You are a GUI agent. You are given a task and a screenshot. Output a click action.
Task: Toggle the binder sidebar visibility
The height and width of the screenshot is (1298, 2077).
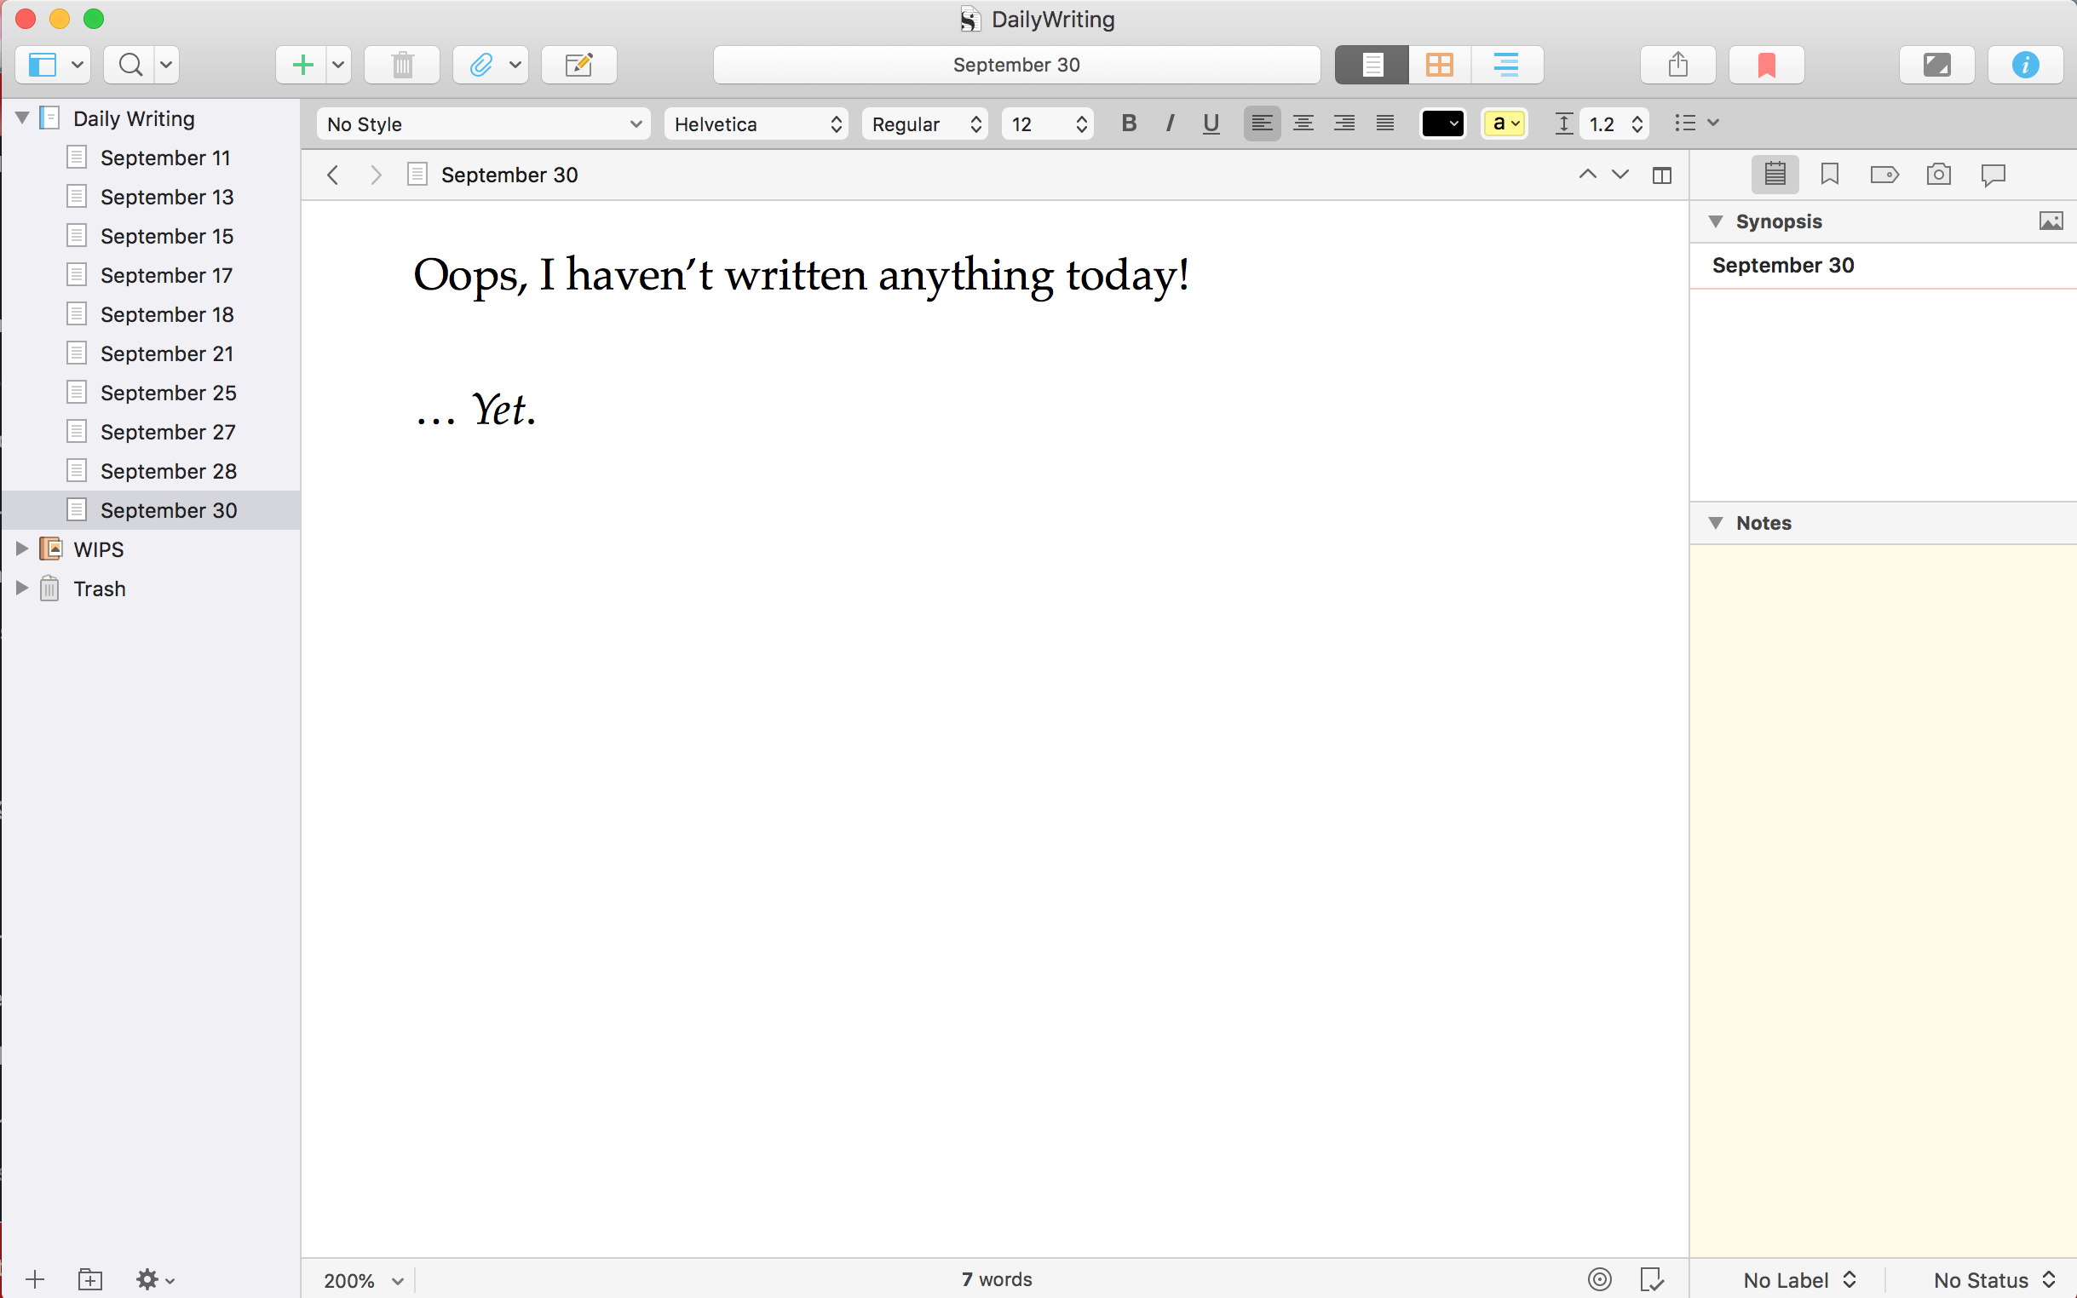(x=43, y=65)
